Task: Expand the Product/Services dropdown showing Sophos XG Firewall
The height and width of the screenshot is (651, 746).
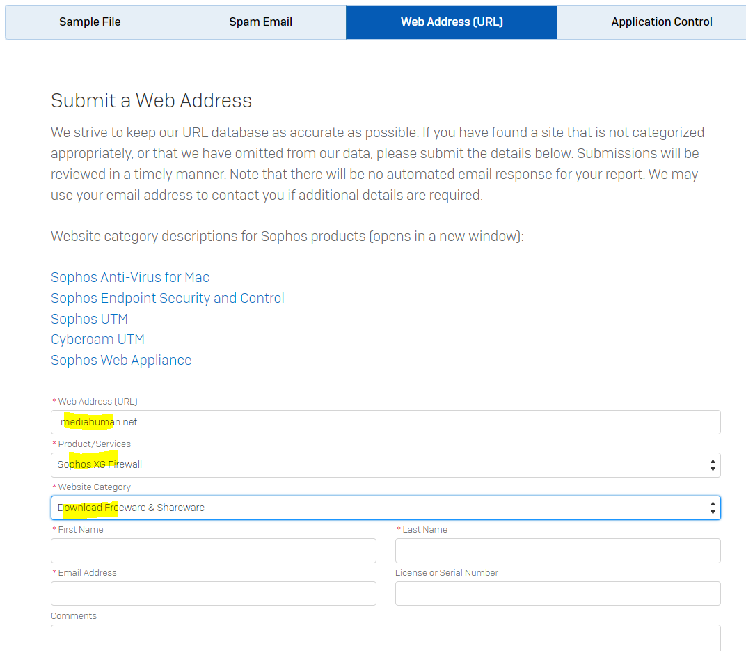Action: pos(386,465)
